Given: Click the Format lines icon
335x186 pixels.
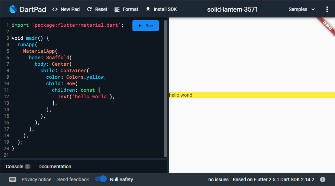Looking at the screenshot, I should (x=117, y=9).
